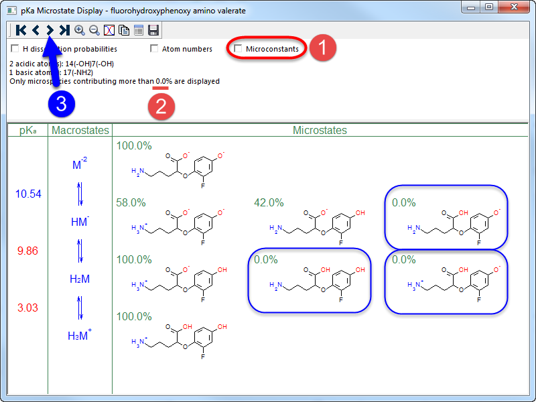Minimize the pKa Microstate Display window
This screenshot has height=402, width=536.
click(x=471, y=7)
